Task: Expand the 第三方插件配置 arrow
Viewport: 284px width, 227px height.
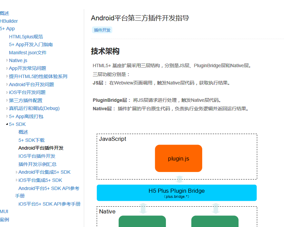Action: pyautogui.click(x=7, y=100)
